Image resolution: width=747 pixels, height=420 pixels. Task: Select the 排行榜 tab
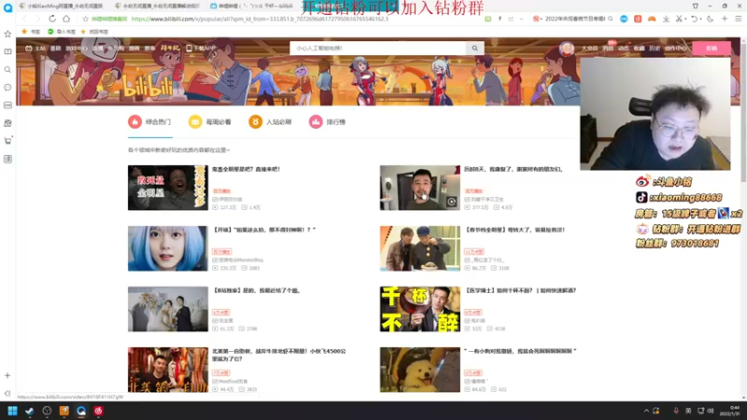tap(328, 122)
